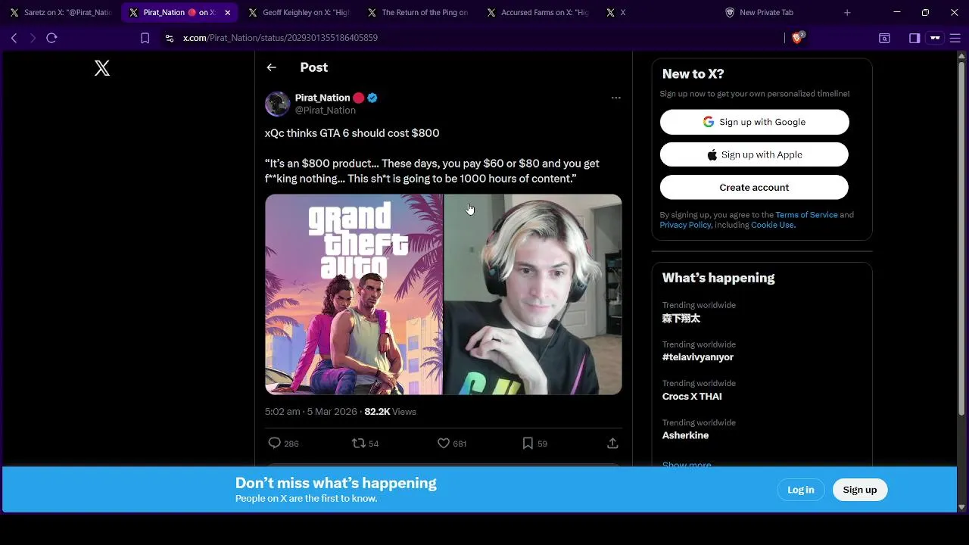The image size is (969, 545).
Task: Open trending topic 森下翔太
Action: point(681,319)
